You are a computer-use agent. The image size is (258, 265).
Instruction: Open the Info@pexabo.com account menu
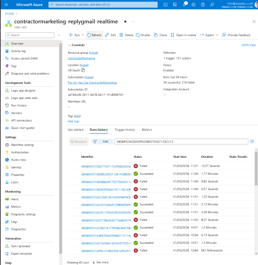239,5
